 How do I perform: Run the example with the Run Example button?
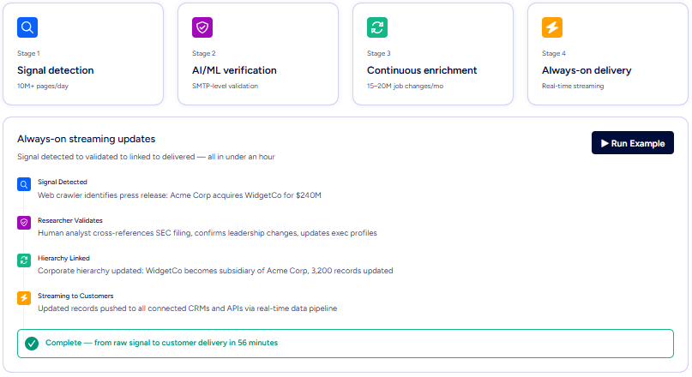point(633,143)
